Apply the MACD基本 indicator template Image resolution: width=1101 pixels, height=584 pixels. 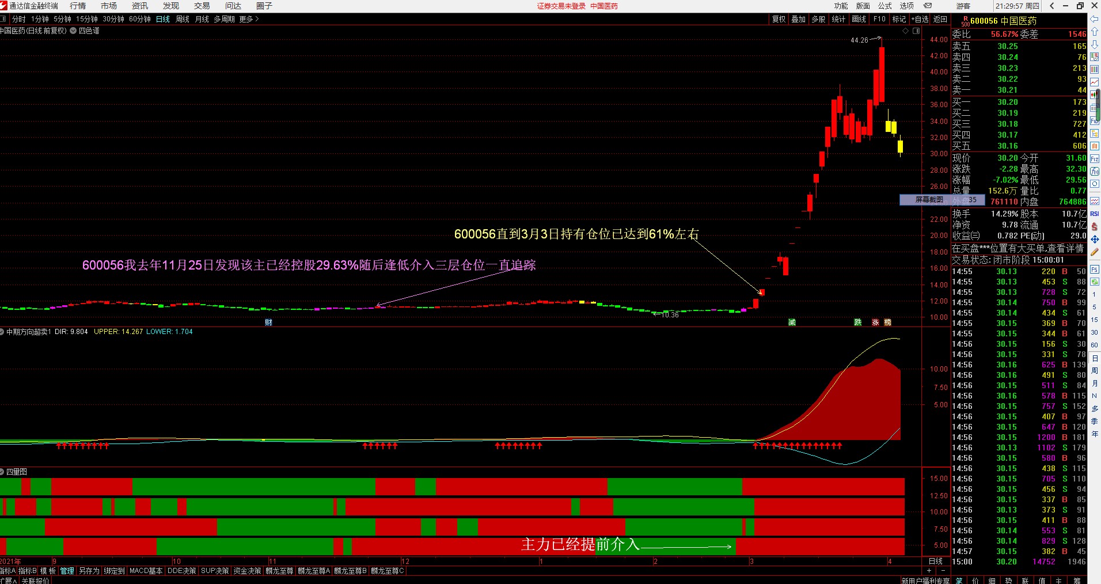(146, 571)
